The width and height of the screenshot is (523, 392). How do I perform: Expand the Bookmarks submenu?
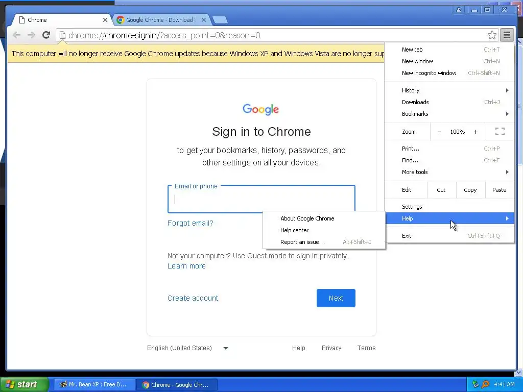[x=450, y=114]
